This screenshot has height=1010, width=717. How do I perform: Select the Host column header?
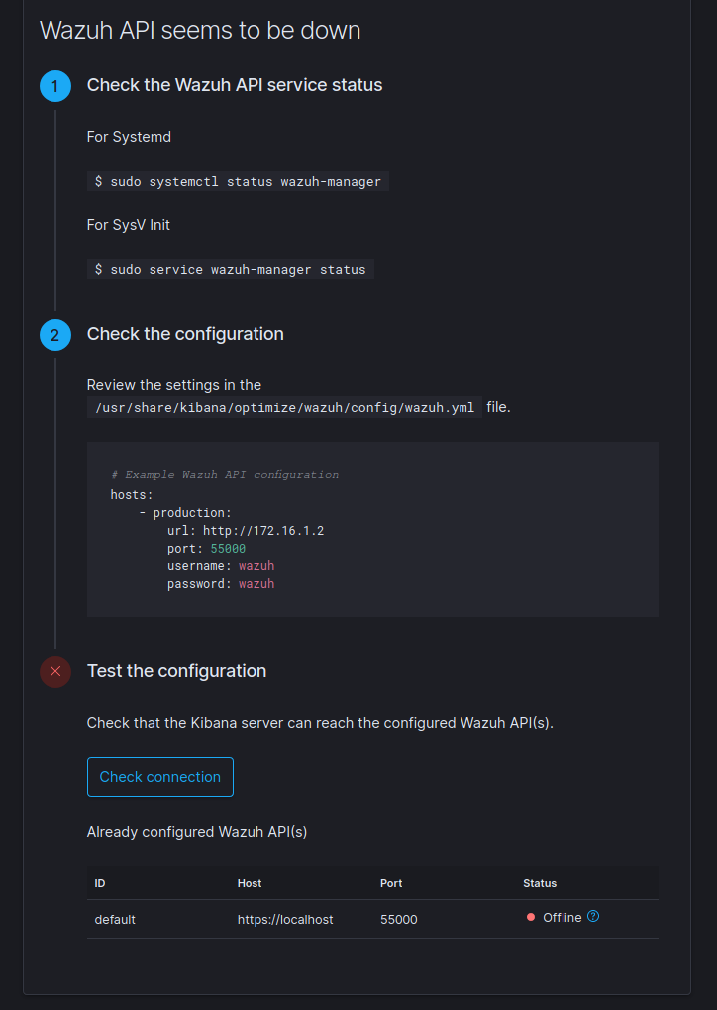coord(249,883)
